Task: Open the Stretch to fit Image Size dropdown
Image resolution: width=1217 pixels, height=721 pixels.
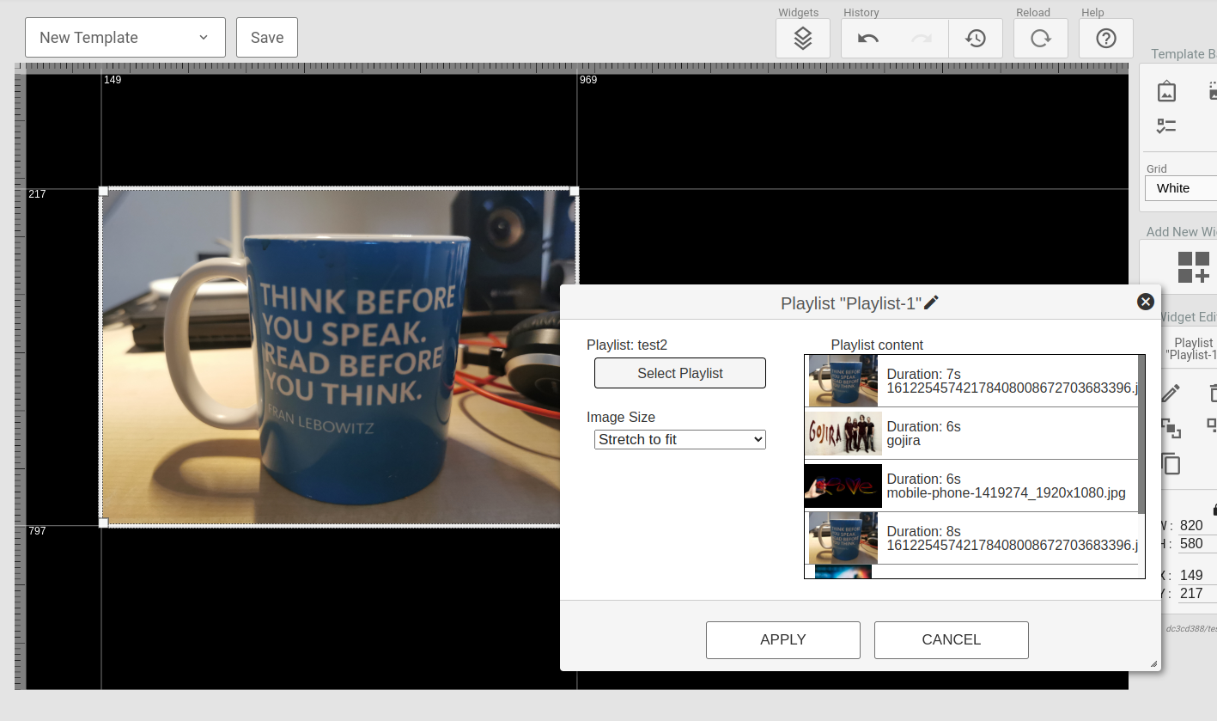Action: click(679, 439)
